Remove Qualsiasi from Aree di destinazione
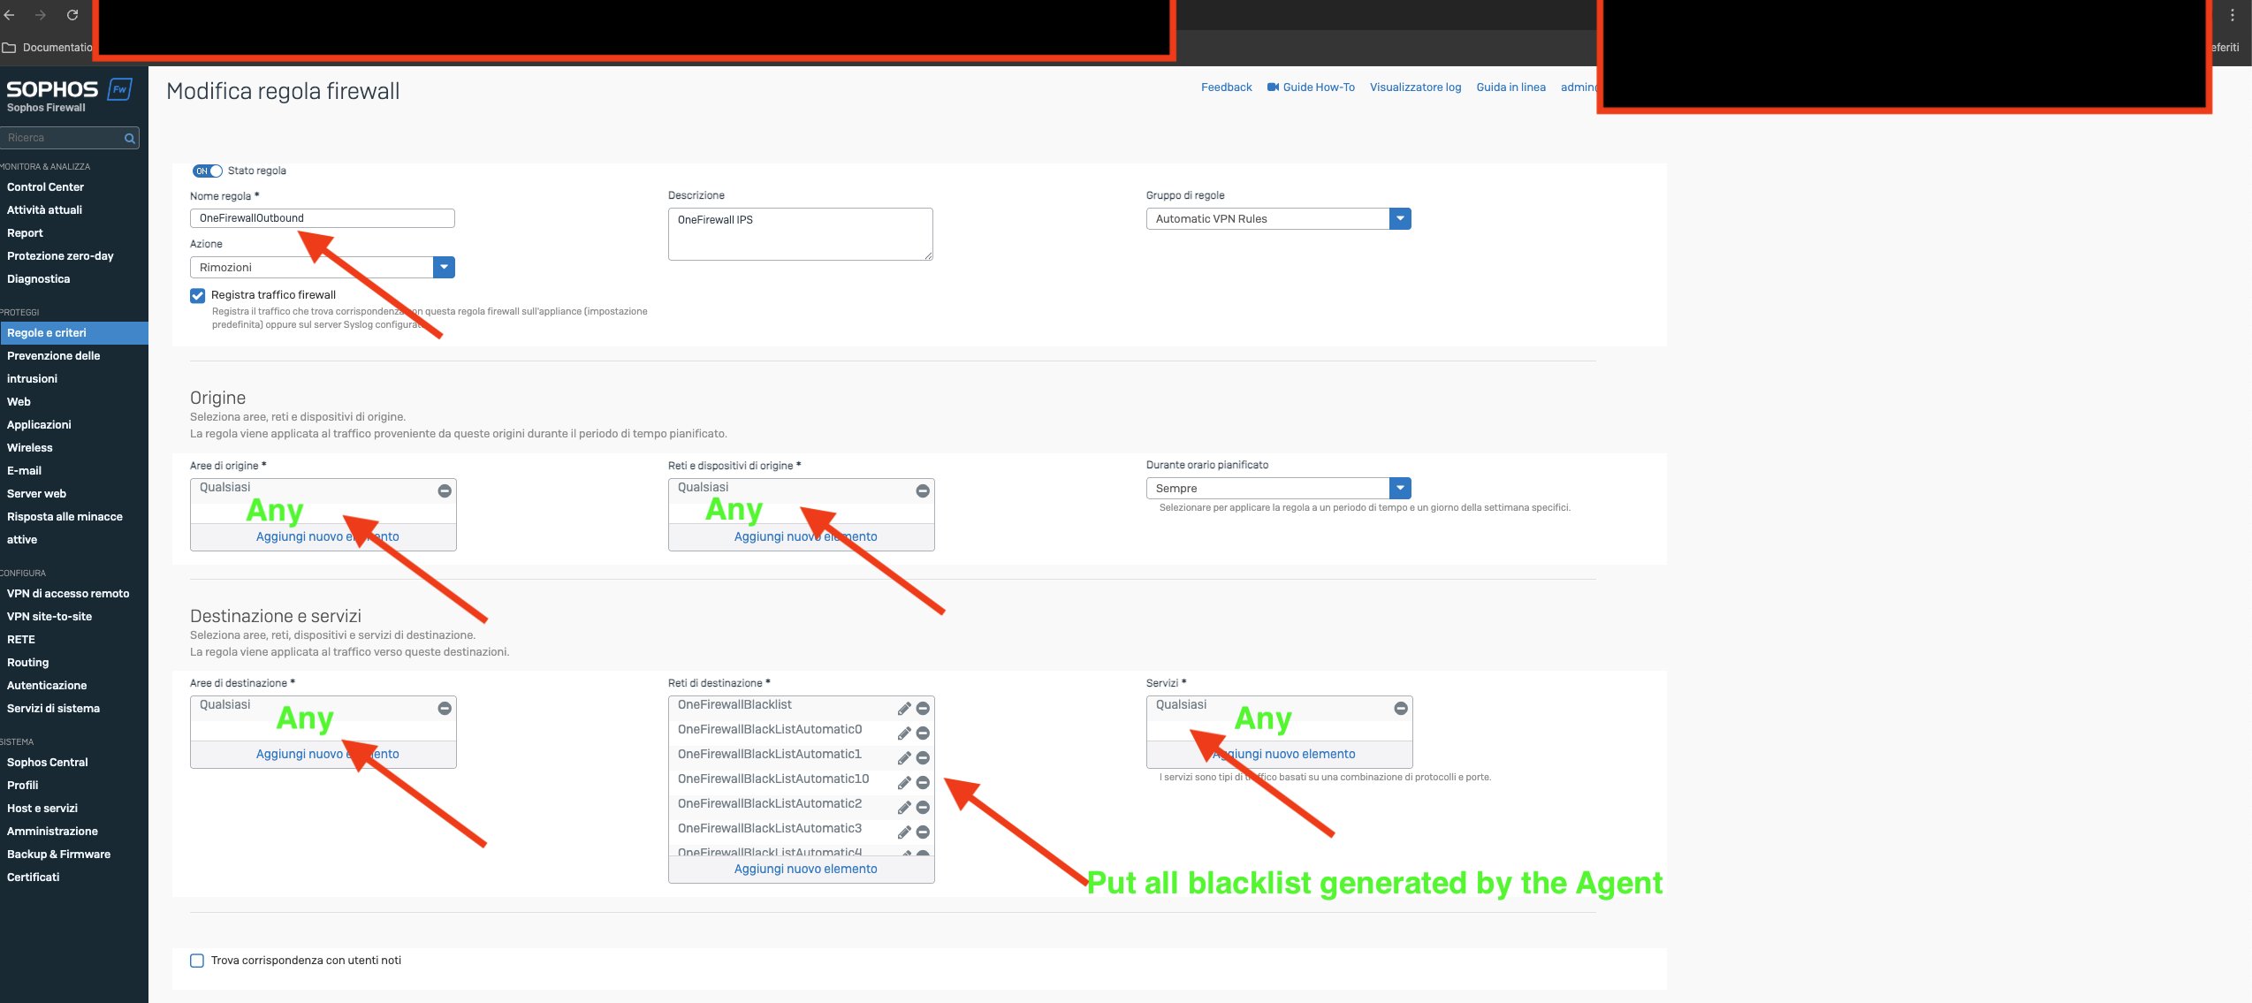Screen dimensions: 2252x1003 pyautogui.click(x=445, y=708)
